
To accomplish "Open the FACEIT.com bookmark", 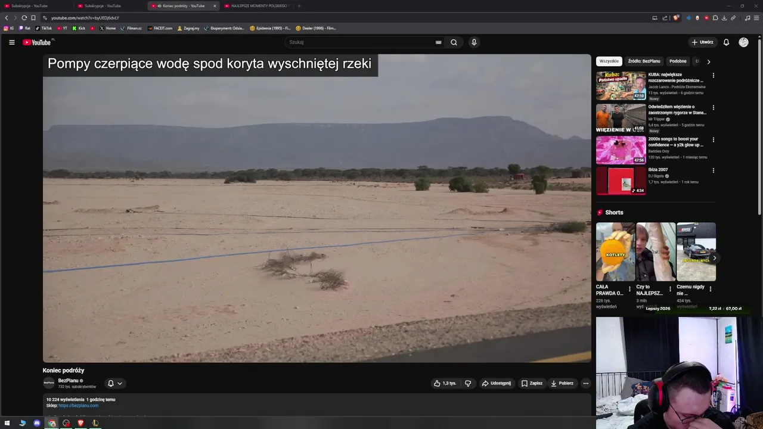I will (160, 28).
